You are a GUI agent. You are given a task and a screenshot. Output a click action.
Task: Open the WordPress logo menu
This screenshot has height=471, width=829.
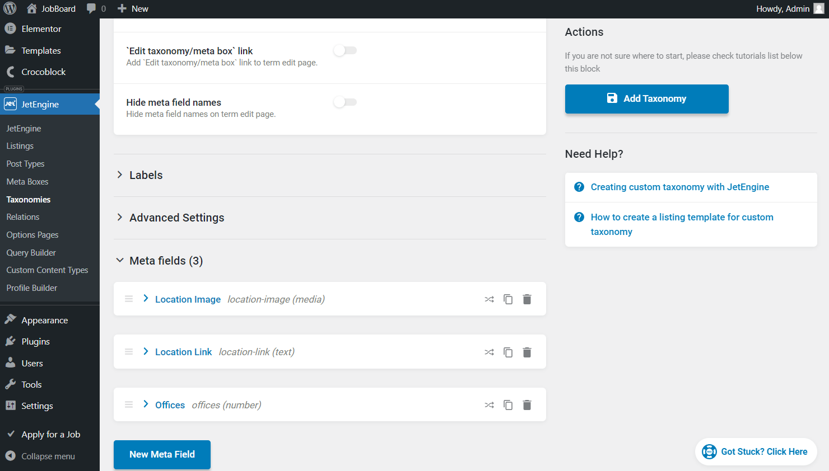tap(10, 9)
